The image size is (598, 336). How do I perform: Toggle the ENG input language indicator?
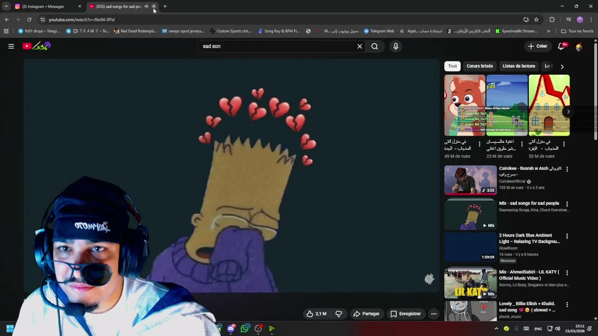[538, 329]
